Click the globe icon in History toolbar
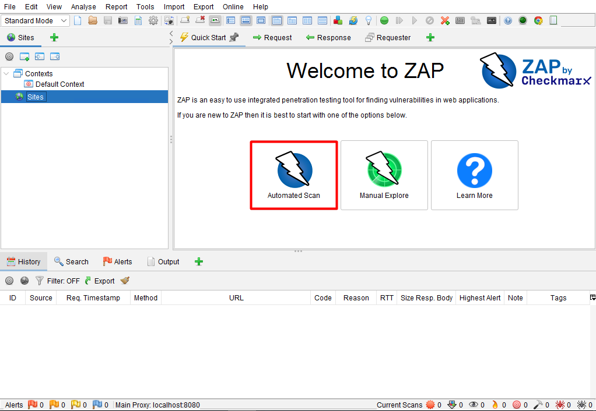596x411 pixels. (24, 281)
